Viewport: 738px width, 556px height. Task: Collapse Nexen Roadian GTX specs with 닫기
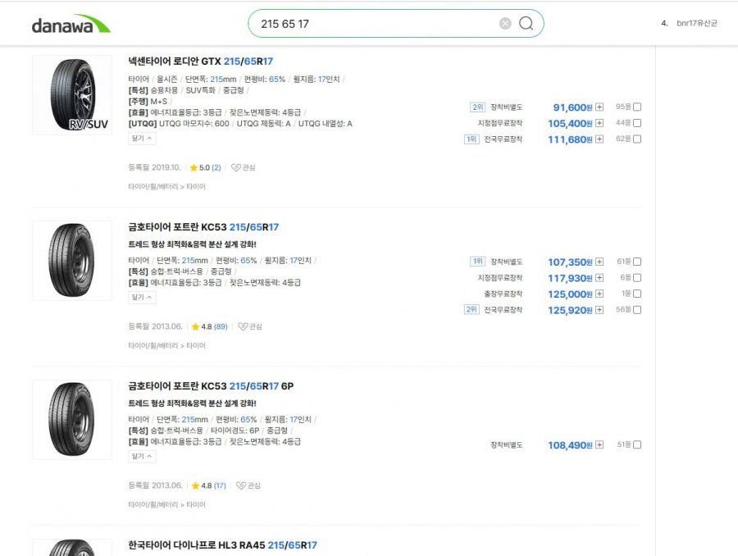(142, 139)
